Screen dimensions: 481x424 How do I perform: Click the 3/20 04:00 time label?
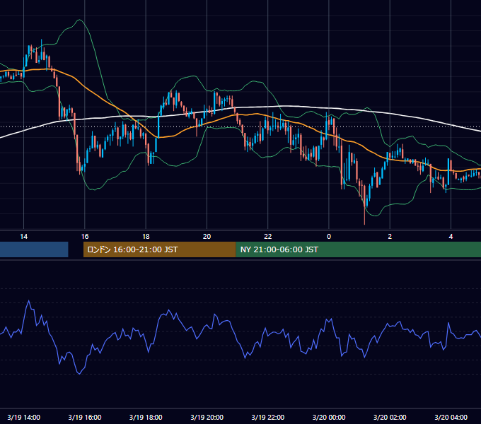[x=451, y=417]
